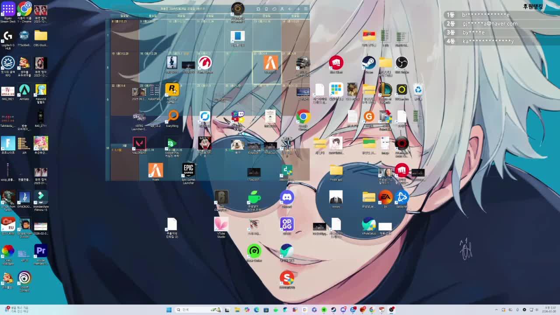The image size is (560, 315).
Task: Go to previous month in calendar widget
Action: pyautogui.click(x=290, y=9)
